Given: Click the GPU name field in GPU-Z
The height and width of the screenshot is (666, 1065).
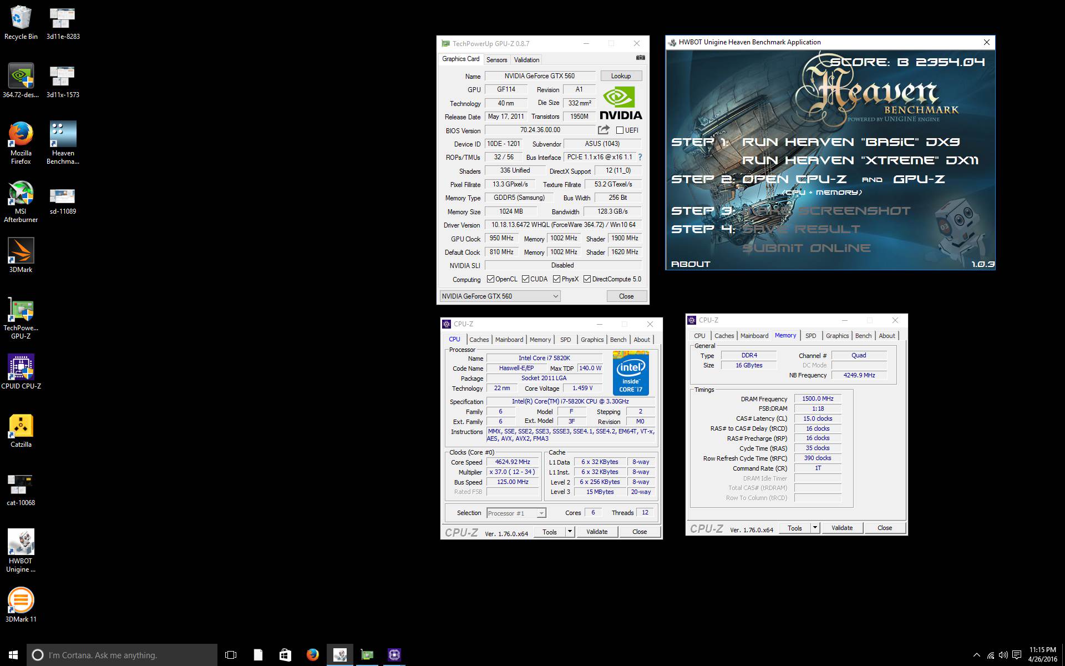Looking at the screenshot, I should click(540, 76).
